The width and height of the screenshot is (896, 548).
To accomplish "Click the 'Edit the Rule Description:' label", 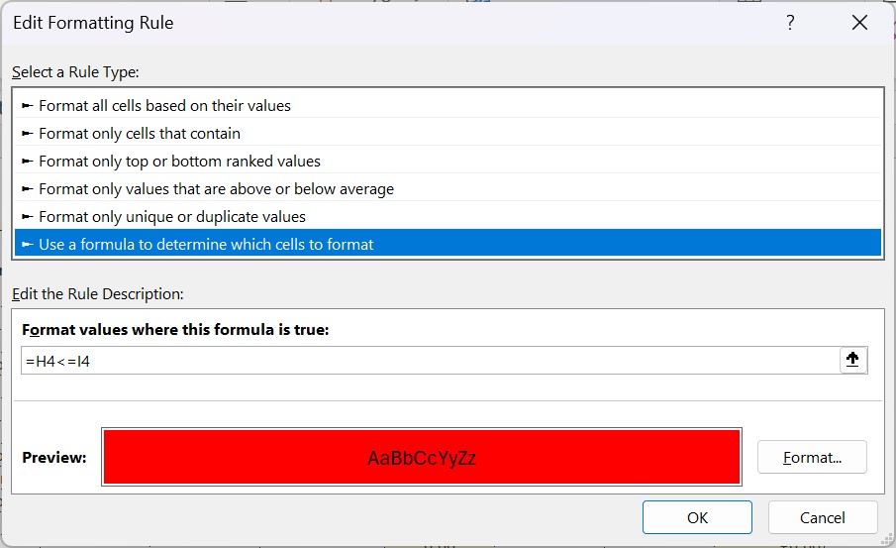I will click(x=98, y=294).
